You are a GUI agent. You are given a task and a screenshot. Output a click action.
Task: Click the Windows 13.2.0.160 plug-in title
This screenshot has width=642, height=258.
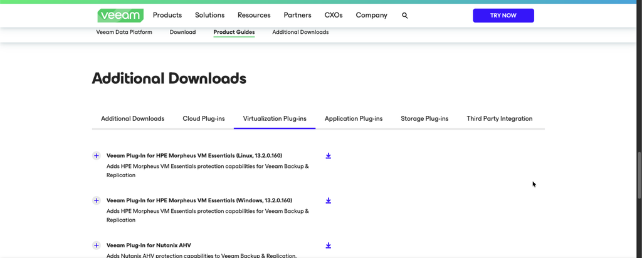click(x=199, y=201)
